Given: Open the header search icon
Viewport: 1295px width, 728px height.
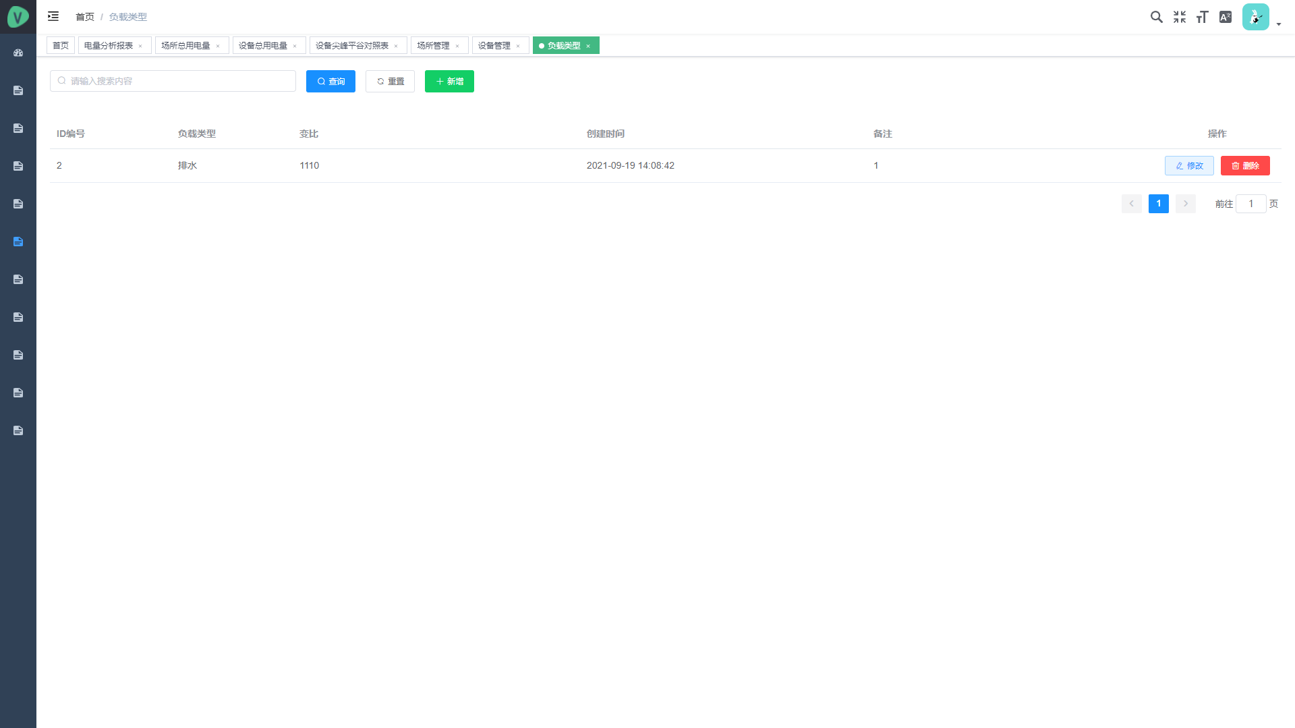Looking at the screenshot, I should click(1156, 17).
